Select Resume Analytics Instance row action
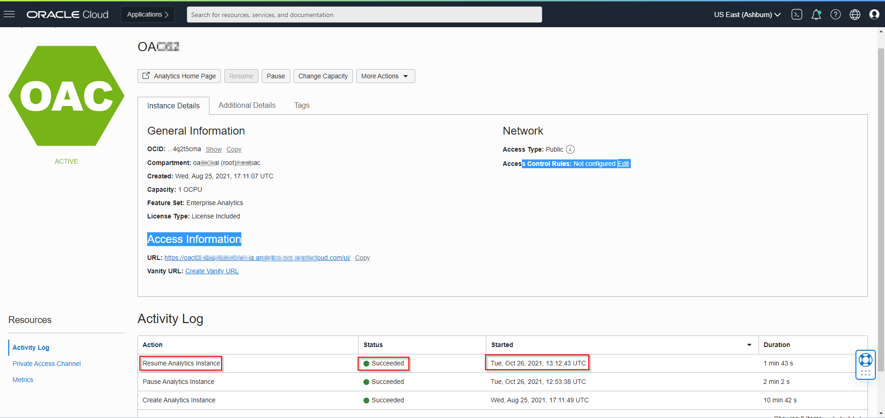 (181, 363)
